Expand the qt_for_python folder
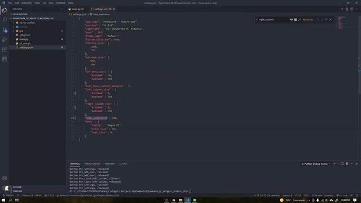This screenshot has height=203, width=361. (x=27, y=23)
